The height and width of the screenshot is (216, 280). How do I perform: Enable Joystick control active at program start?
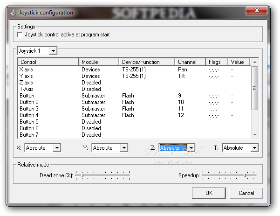[x=20, y=35]
